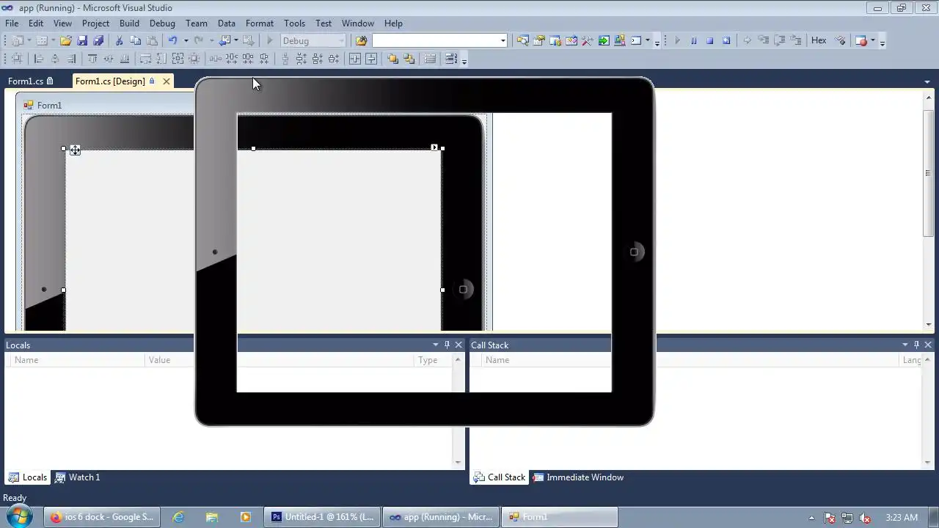The height and width of the screenshot is (528, 939).
Task: Open Locals panel window position dropdown
Action: pos(435,345)
